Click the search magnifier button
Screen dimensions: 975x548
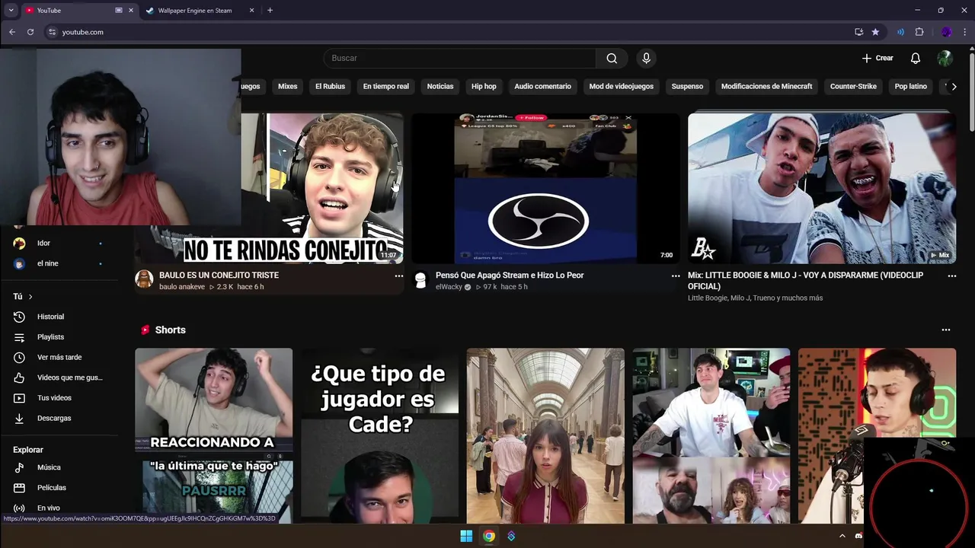pos(612,59)
